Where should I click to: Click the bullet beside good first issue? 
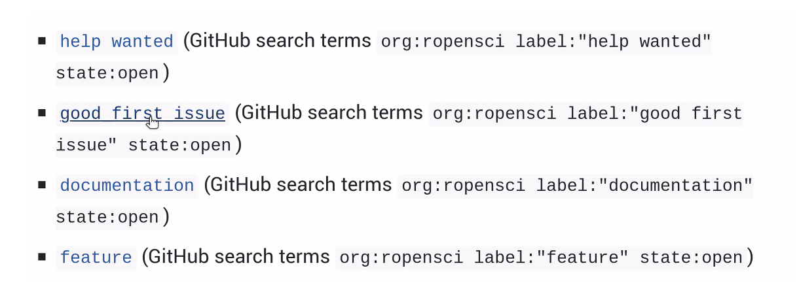pyautogui.click(x=42, y=113)
